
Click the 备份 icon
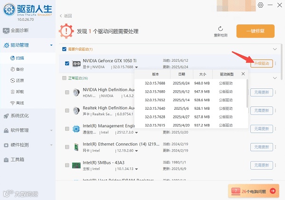tap(12, 69)
